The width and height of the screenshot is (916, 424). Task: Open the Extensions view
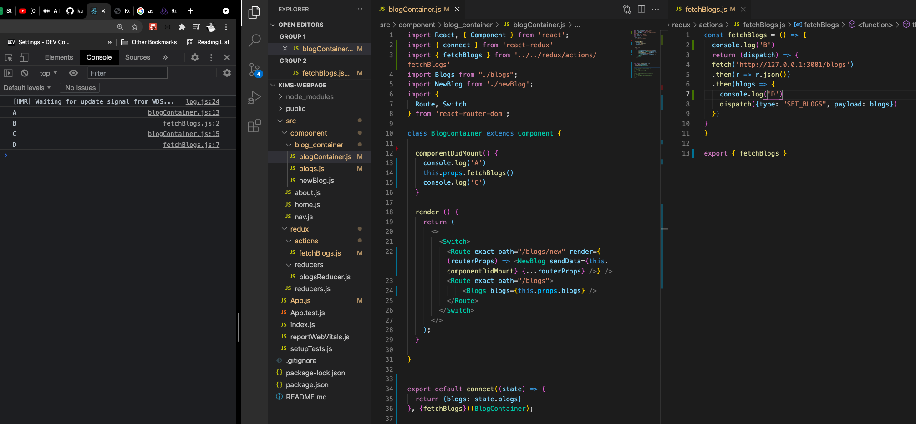point(254,126)
